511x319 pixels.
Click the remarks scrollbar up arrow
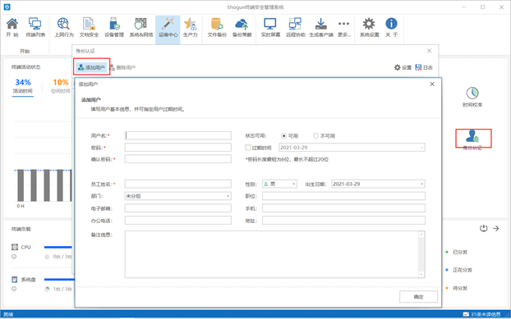(x=421, y=235)
